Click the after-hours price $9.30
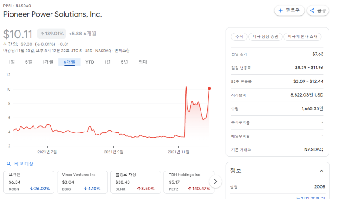Image resolution: width=337 pixels, height=199 pixels. [x=27, y=44]
